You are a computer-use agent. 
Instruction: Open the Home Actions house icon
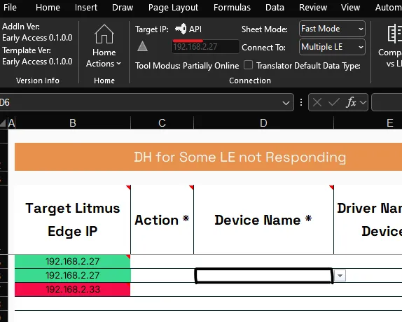[x=104, y=34]
